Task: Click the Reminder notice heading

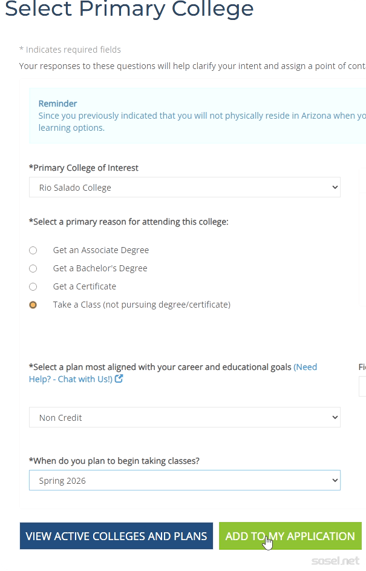Action: tap(57, 104)
